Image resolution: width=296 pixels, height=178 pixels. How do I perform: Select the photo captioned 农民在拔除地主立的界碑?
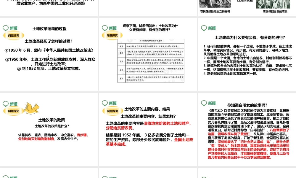tap(215, 4)
